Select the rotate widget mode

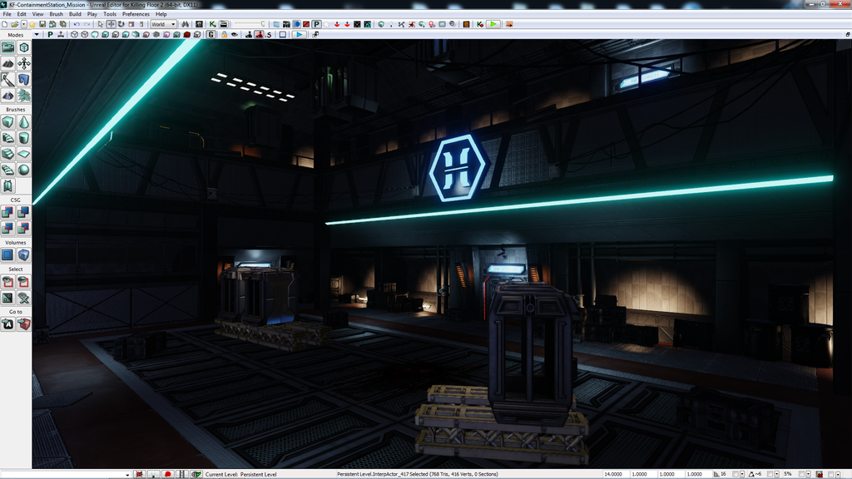coord(121,24)
